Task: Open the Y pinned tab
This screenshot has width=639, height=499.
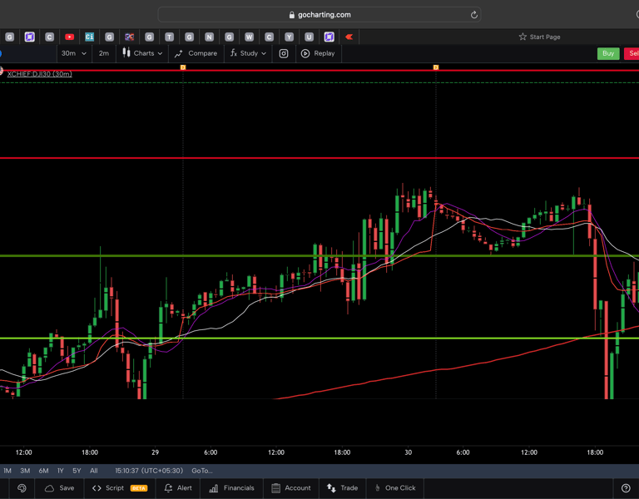Action: [x=289, y=37]
